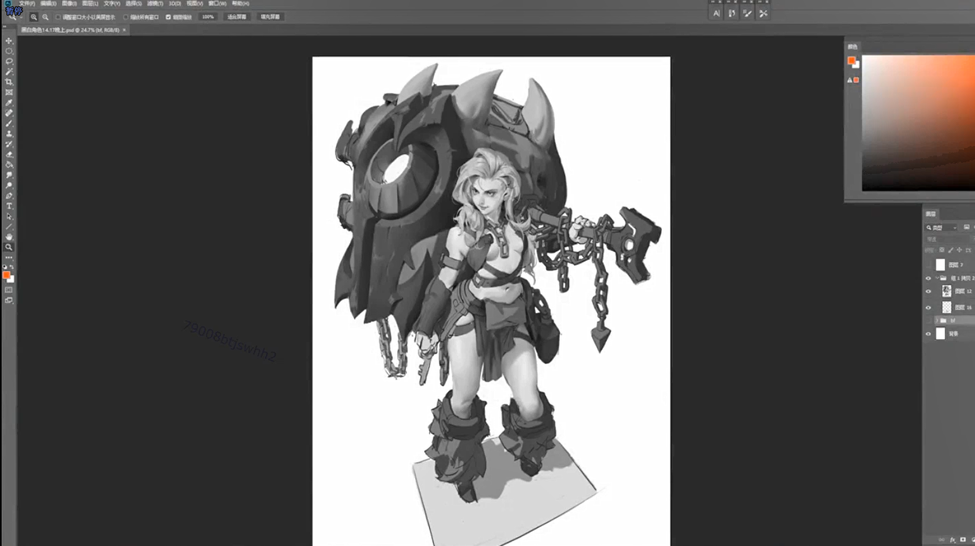Viewport: 975px width, 546px height.
Task: Show the hidden bf group visibility box
Action: point(928,321)
